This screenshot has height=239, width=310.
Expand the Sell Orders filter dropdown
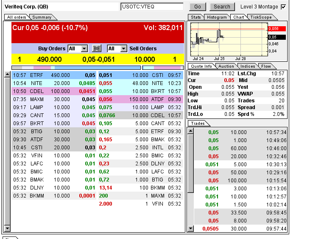123,49
